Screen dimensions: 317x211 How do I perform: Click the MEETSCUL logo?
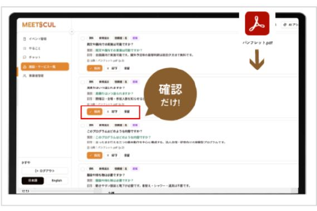[39, 25]
